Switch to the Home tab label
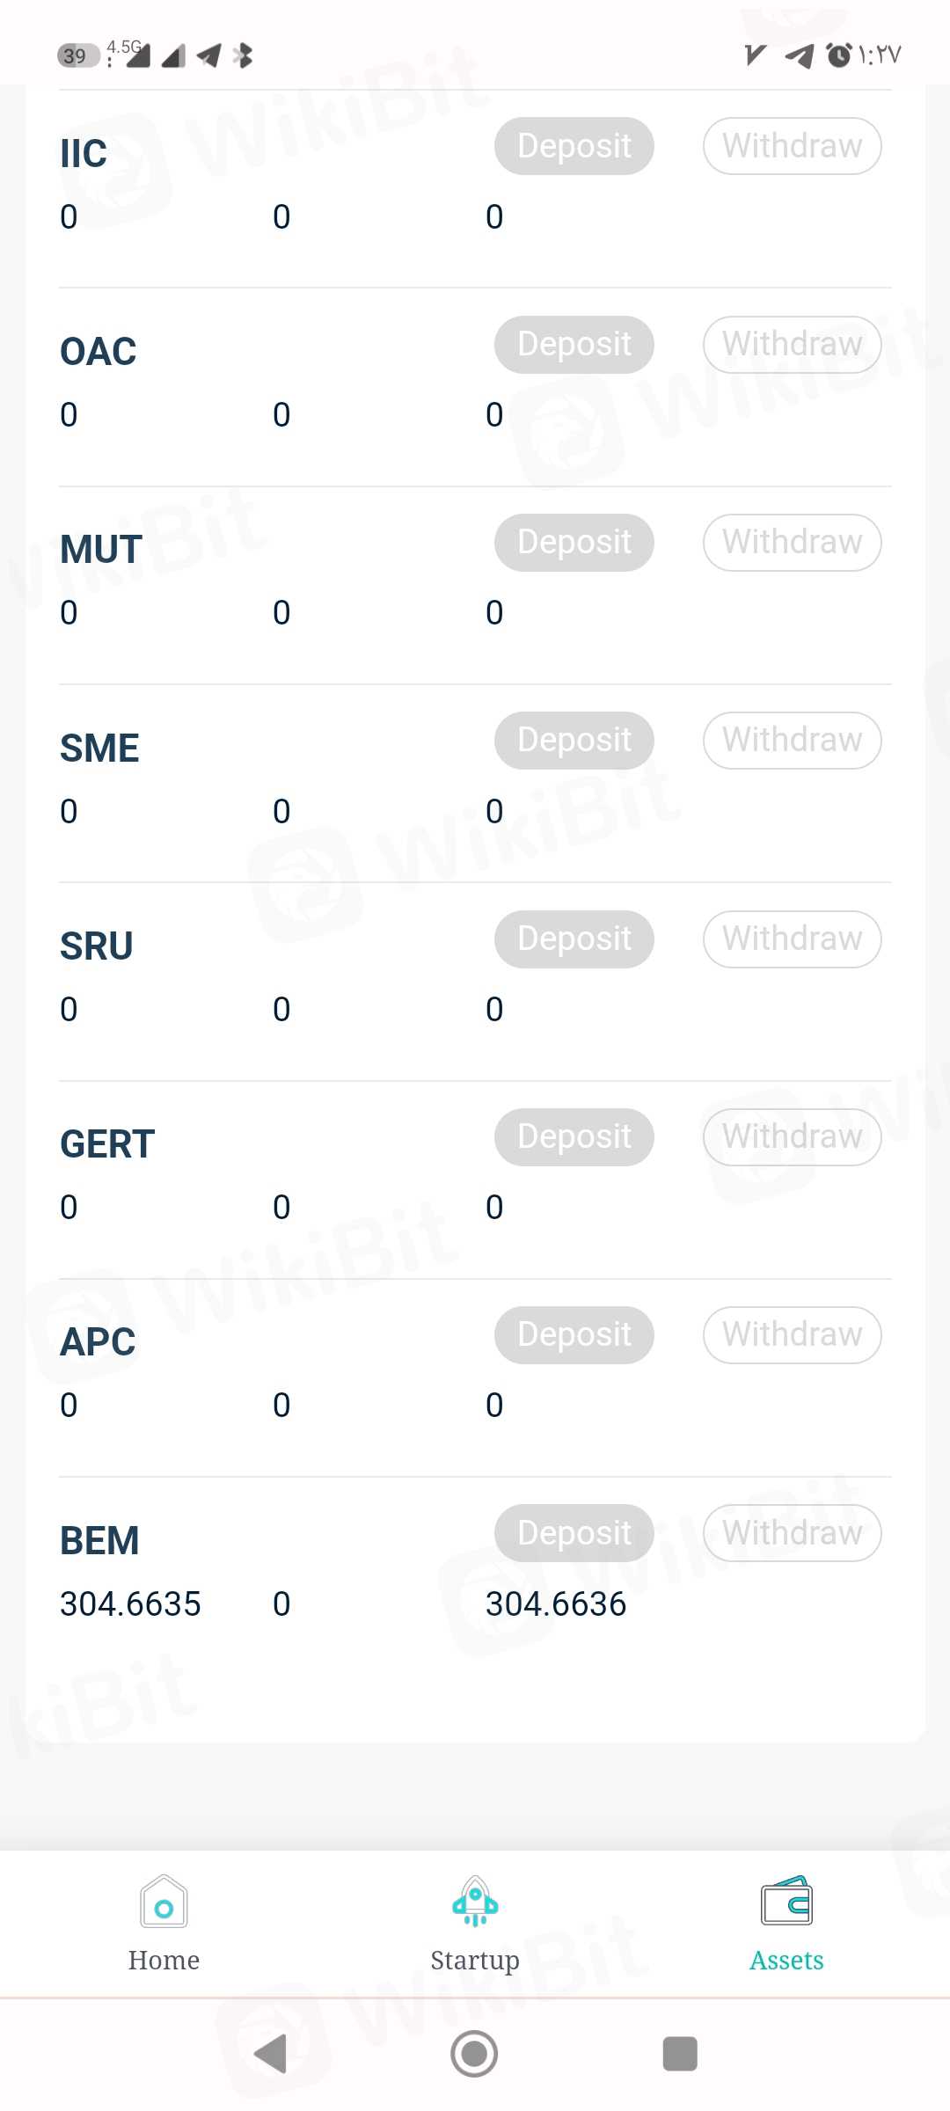 point(164,1961)
